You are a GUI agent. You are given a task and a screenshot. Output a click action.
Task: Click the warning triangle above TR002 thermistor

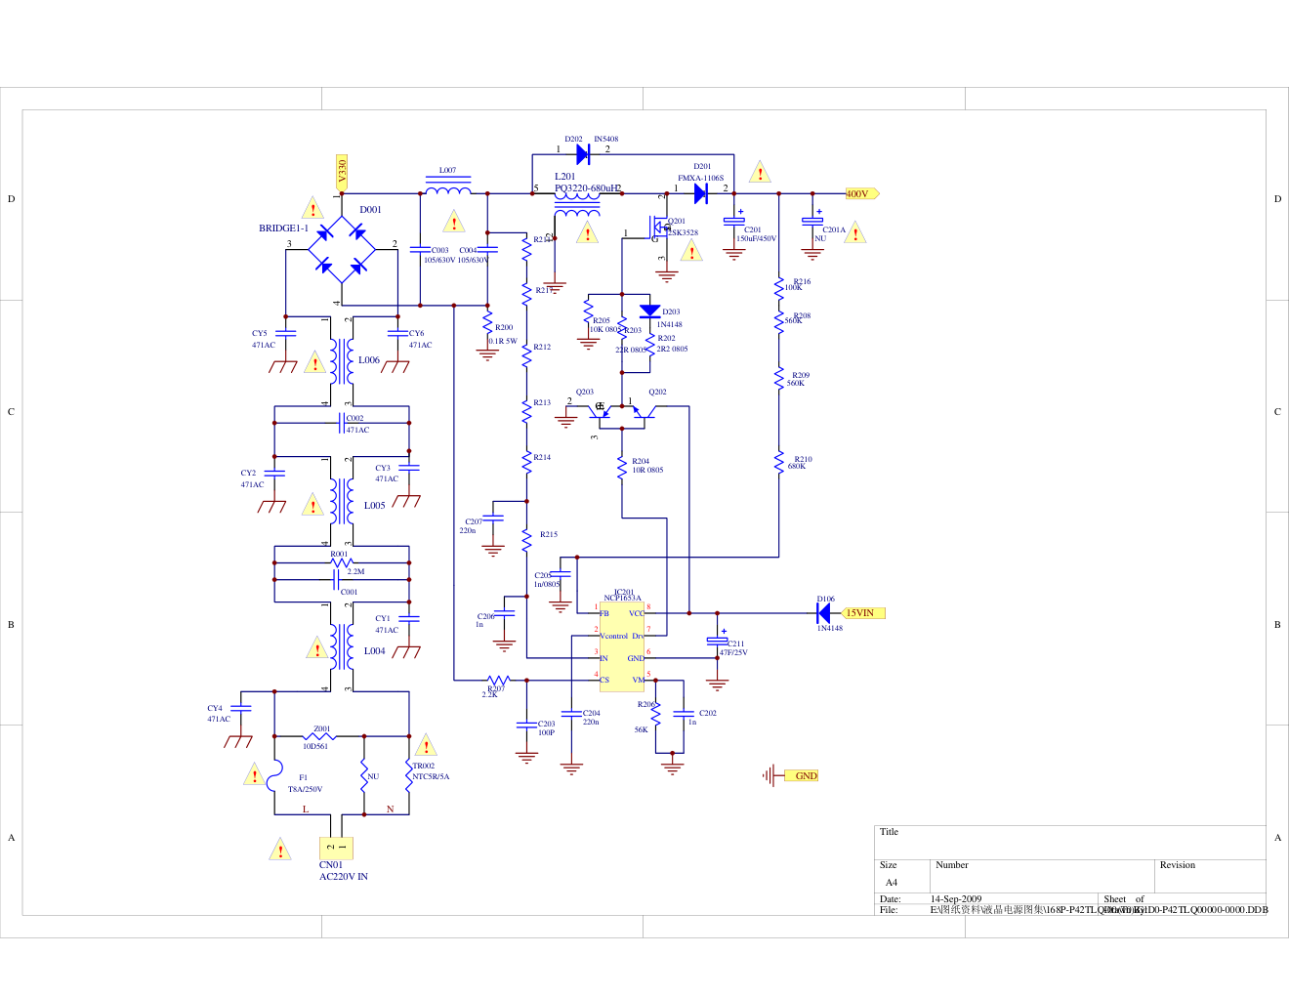(426, 747)
